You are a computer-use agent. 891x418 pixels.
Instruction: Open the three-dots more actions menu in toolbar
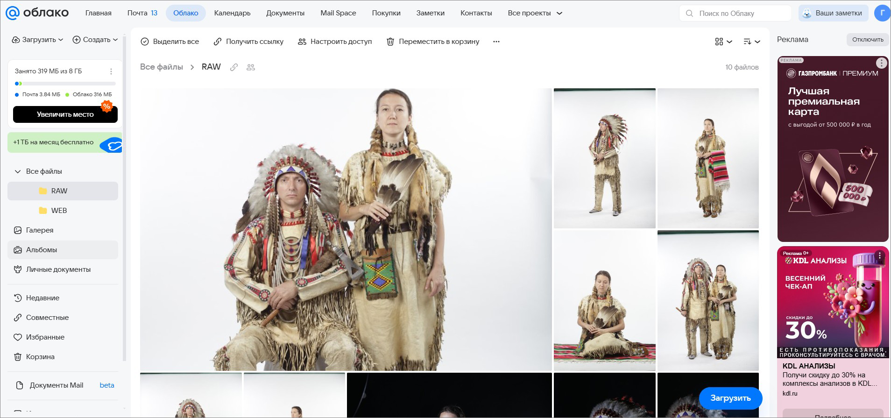tap(496, 42)
